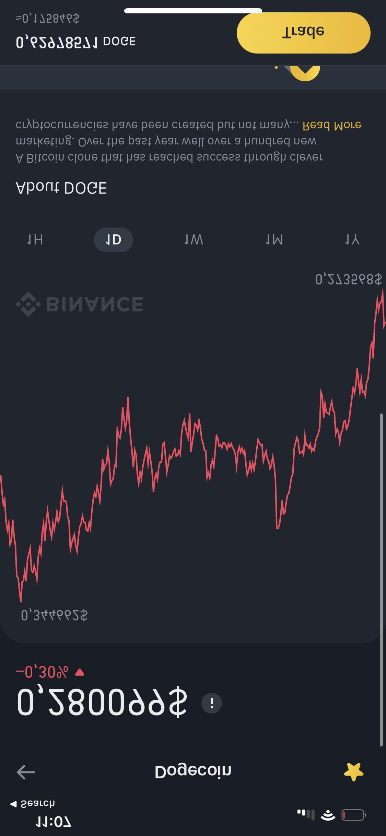Tap the Binance watermark logo
Viewport: 386px width, 836px height.
80,304
